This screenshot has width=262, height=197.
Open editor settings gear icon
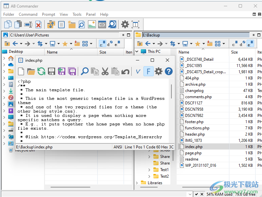click(x=158, y=72)
